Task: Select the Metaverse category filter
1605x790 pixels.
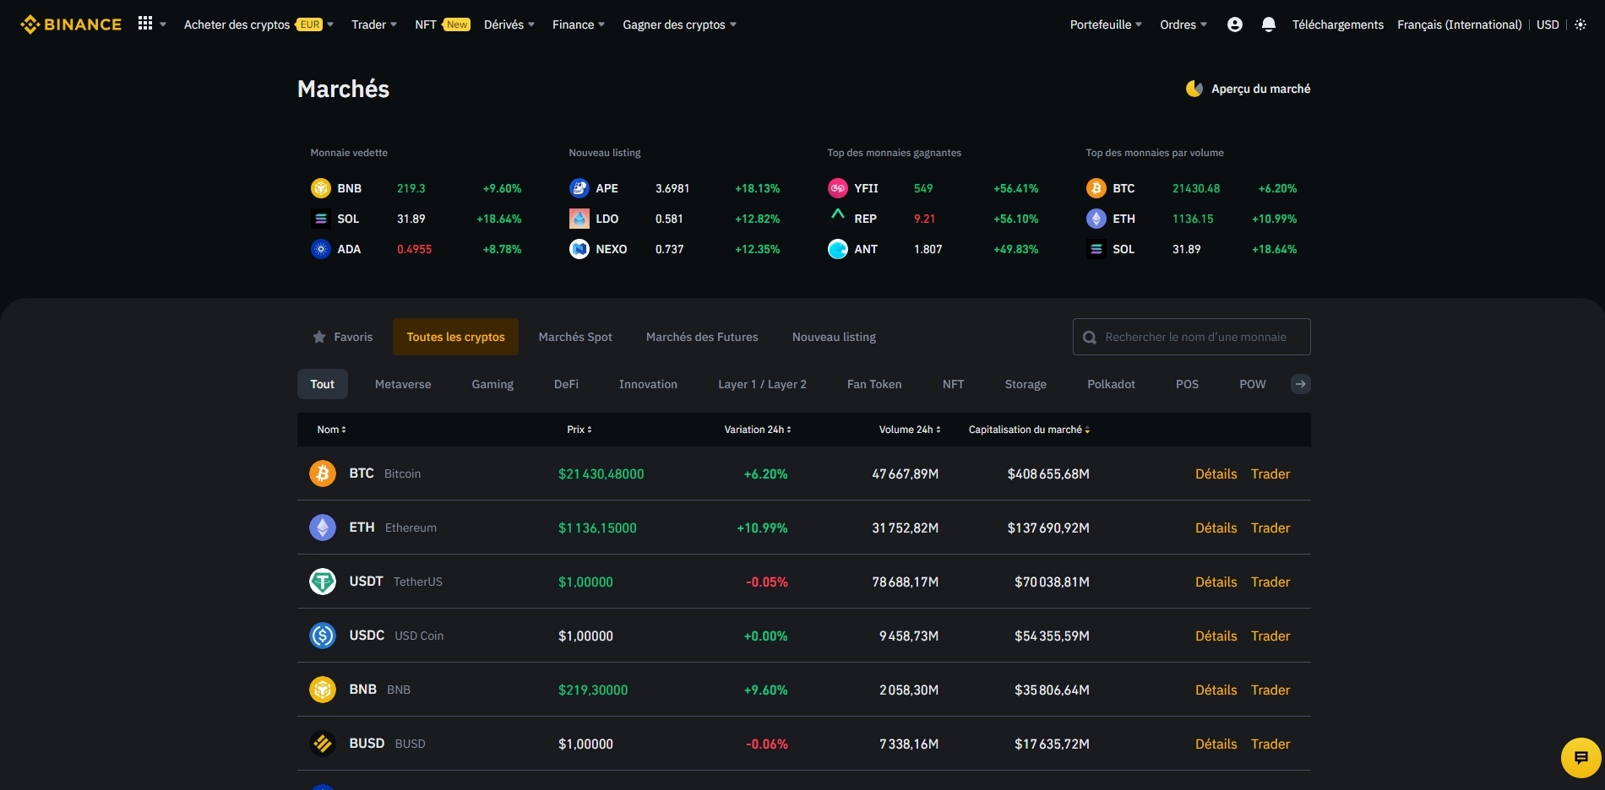Action: (x=403, y=384)
